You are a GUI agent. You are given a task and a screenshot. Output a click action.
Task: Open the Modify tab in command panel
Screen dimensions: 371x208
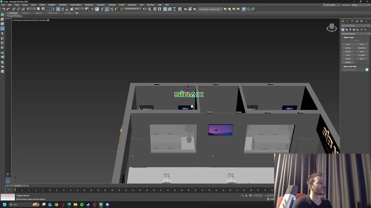[348, 21]
